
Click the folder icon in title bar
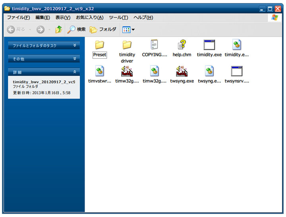click(x=7, y=8)
